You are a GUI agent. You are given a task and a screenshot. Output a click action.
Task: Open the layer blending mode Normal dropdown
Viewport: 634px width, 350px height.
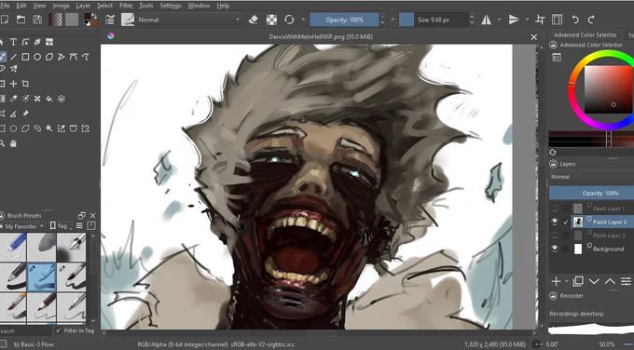[591, 177]
